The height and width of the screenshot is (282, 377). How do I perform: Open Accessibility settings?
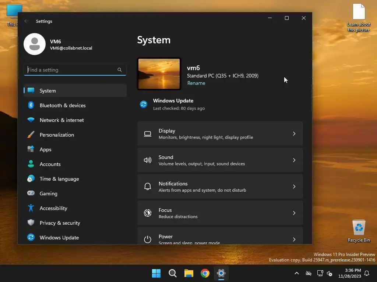click(75, 208)
